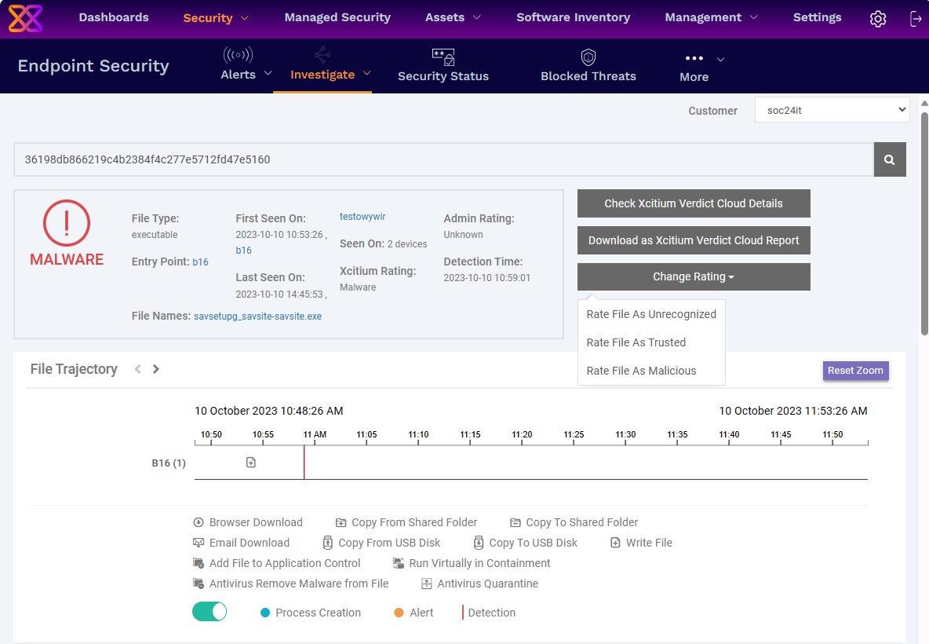
Task: Click the page vertical scrollbar
Action: tap(924, 224)
